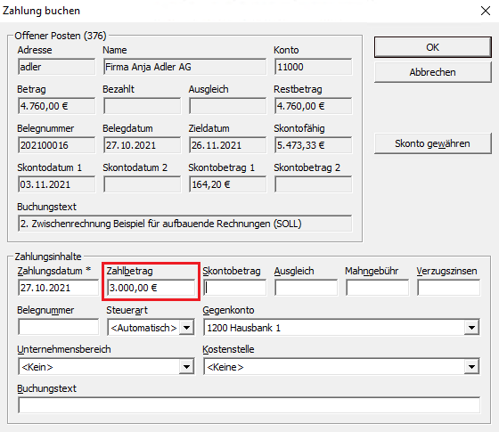Select the Verzugszinsen input field

point(448,288)
